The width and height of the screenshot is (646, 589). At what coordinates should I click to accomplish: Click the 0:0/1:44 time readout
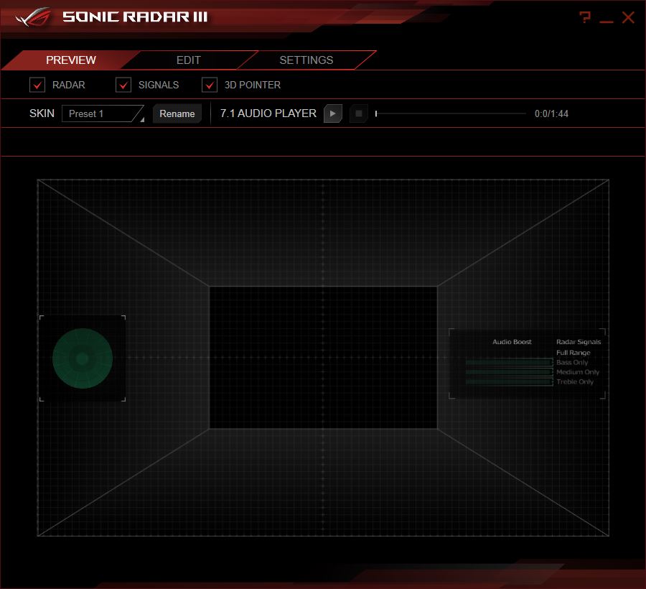click(x=551, y=113)
